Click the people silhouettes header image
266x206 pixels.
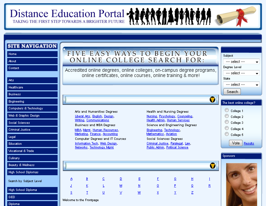click(169, 16)
